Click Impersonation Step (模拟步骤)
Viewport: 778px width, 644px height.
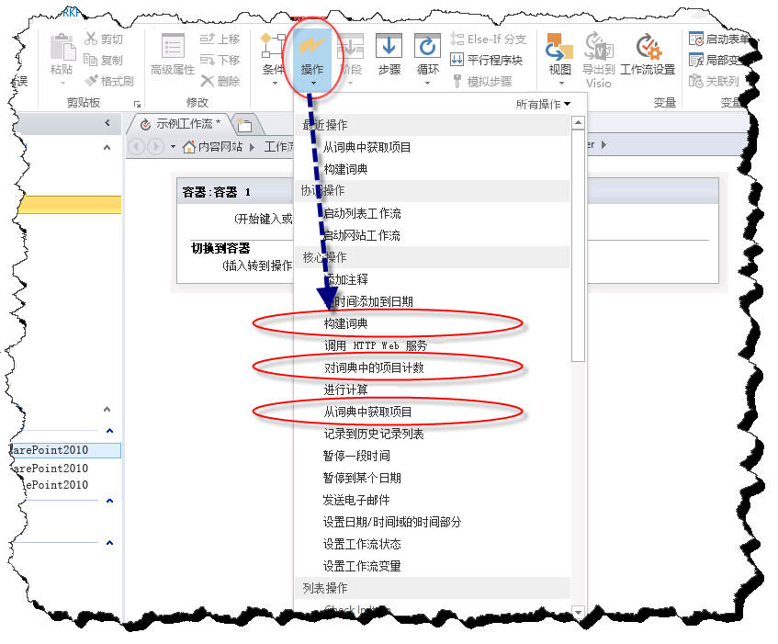[481, 81]
